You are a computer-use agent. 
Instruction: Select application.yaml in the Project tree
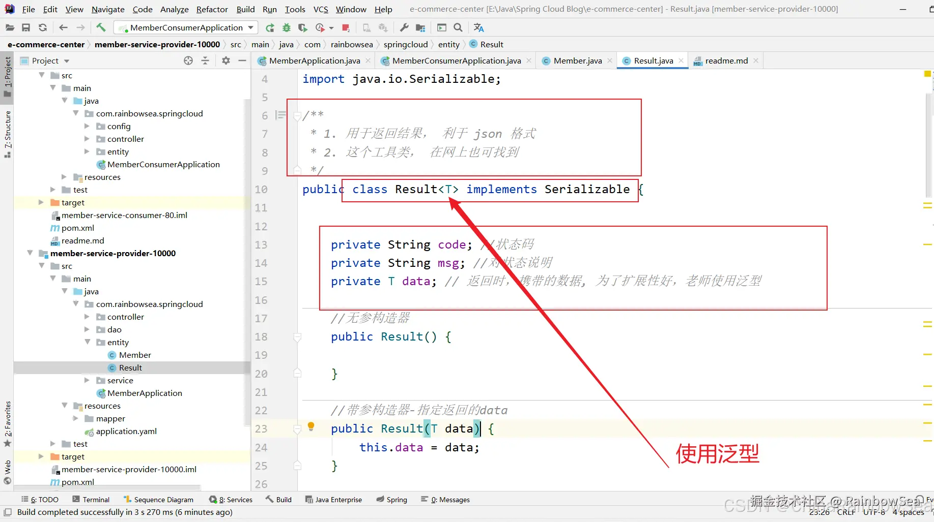[126, 431]
